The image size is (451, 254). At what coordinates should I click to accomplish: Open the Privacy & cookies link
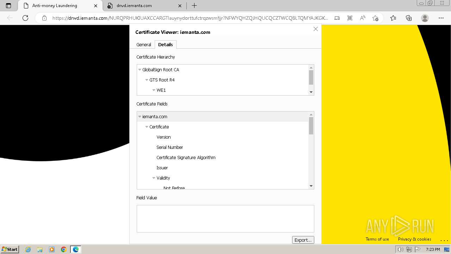click(415, 239)
